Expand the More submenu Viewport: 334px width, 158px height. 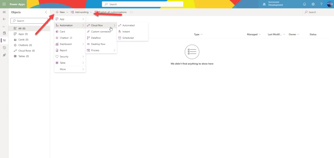pos(70,69)
